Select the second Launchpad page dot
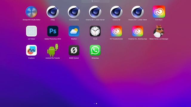 (x=96, y=104)
